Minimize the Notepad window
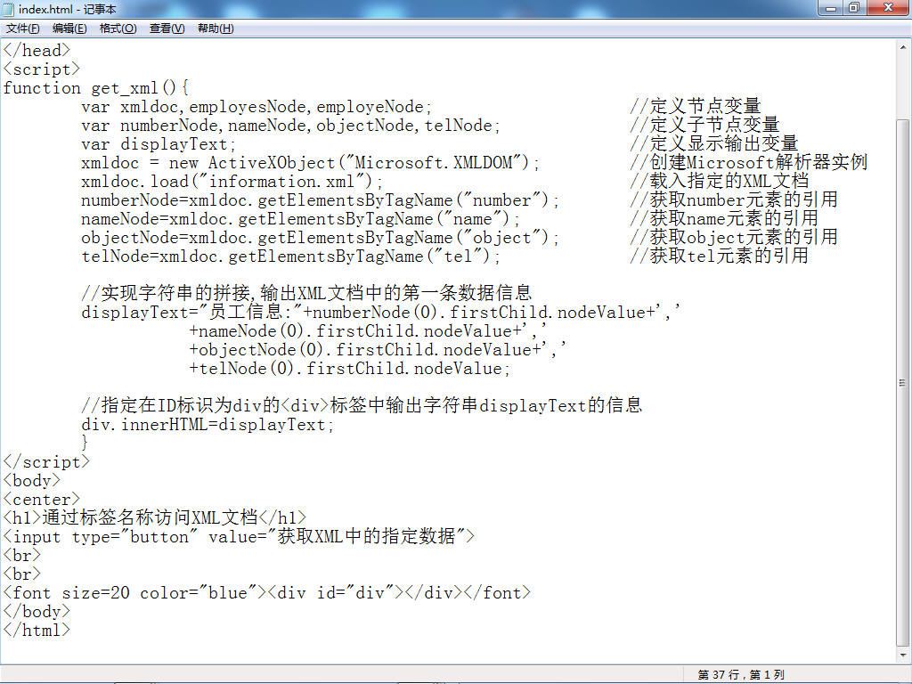This screenshot has width=912, height=684. point(831,8)
